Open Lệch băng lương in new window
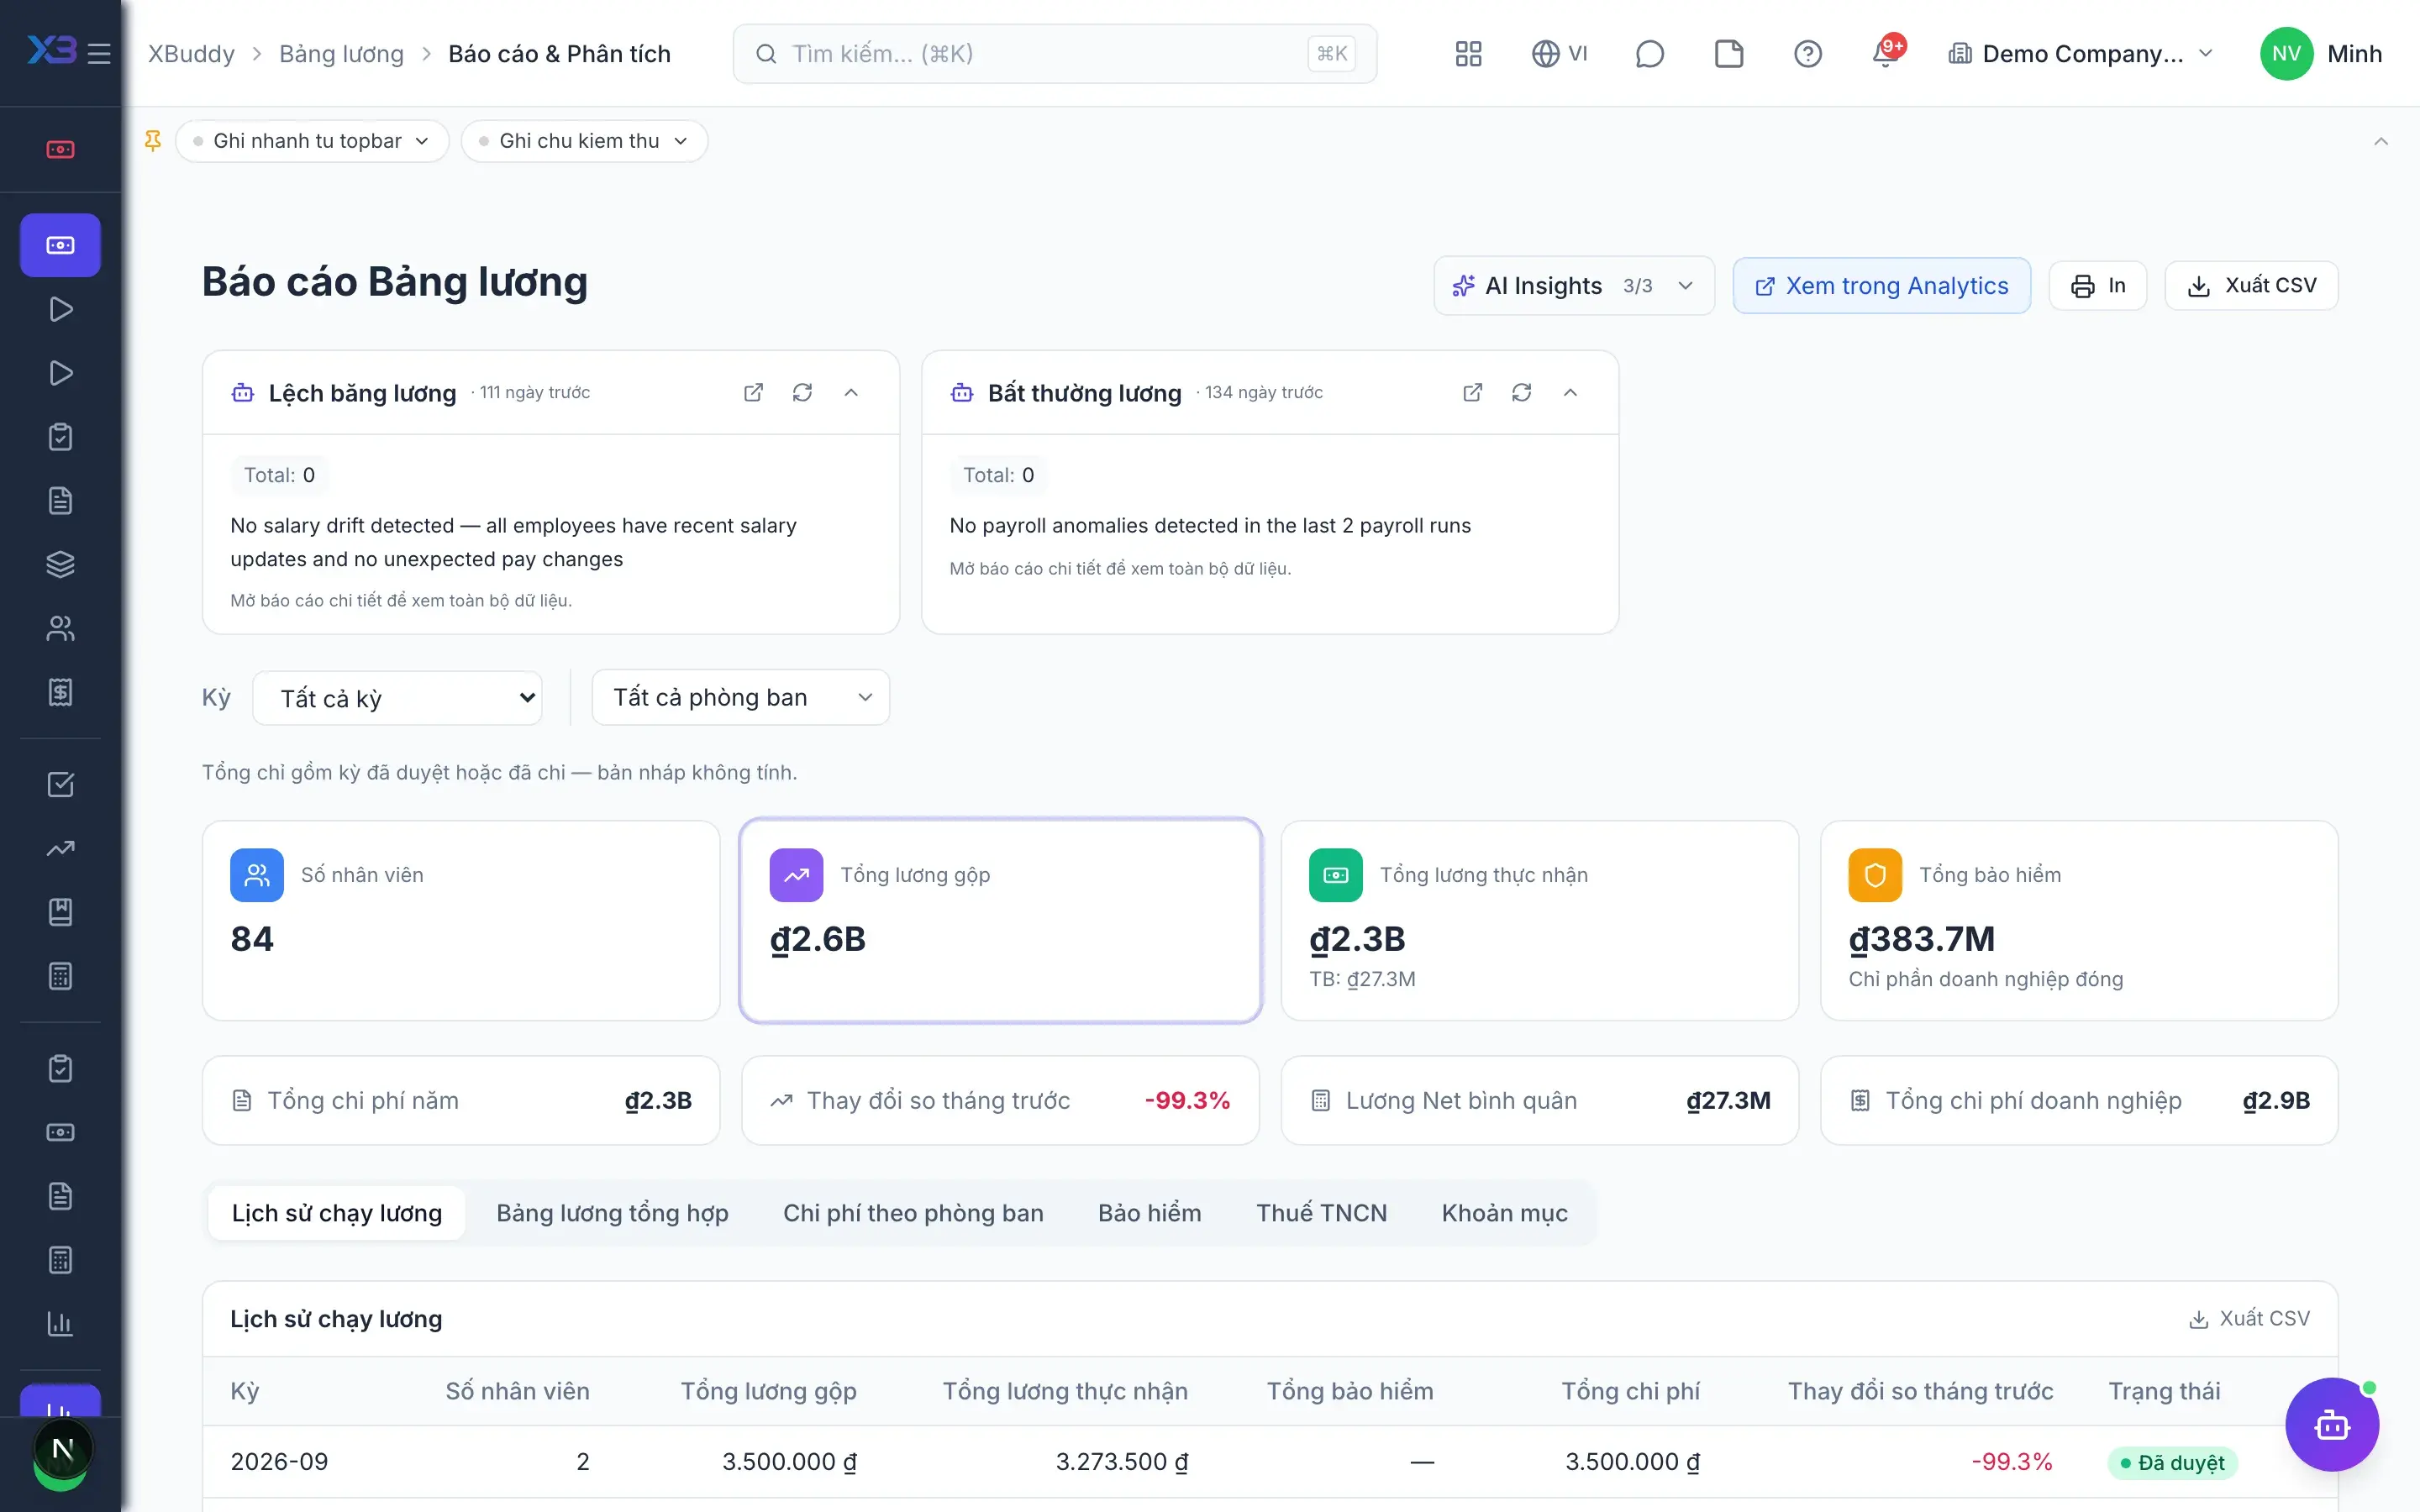The image size is (2420, 1512). coord(753,392)
